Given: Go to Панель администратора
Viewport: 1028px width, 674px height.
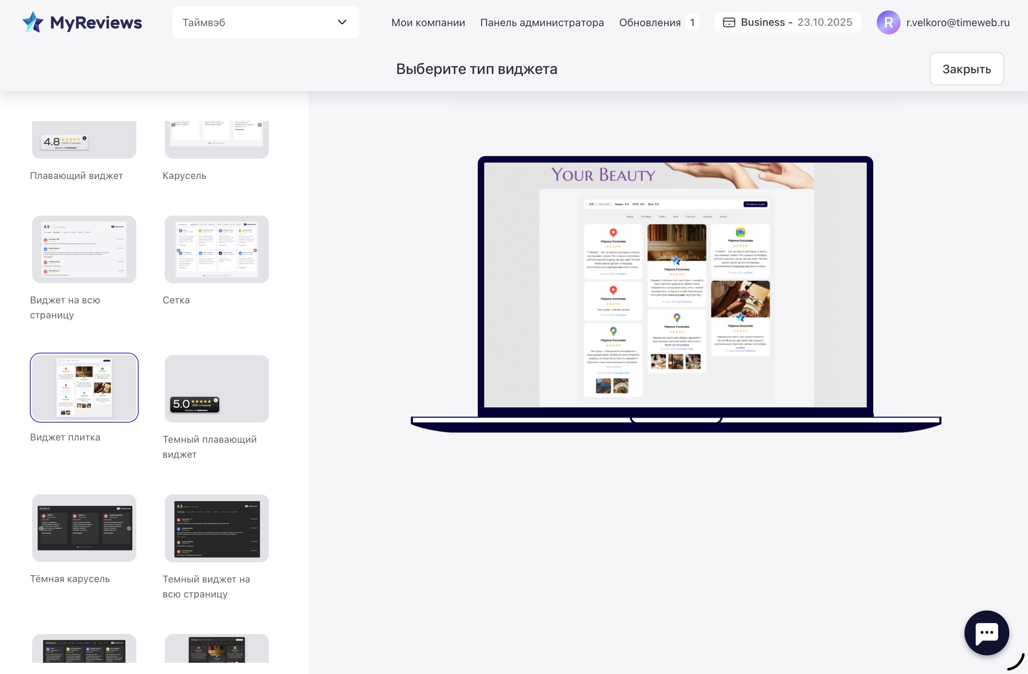Looking at the screenshot, I should (542, 22).
